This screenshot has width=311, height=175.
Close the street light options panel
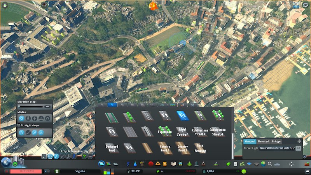click(x=299, y=142)
